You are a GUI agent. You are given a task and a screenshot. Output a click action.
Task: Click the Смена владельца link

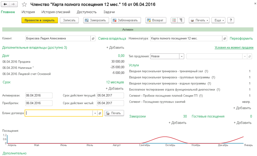[112, 38]
